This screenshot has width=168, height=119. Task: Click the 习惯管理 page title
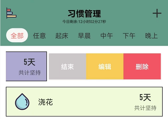[x=84, y=13]
